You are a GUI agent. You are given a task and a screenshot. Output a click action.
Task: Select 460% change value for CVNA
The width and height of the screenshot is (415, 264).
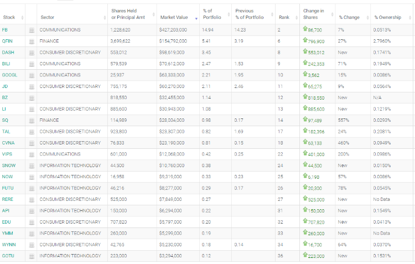pos(344,143)
